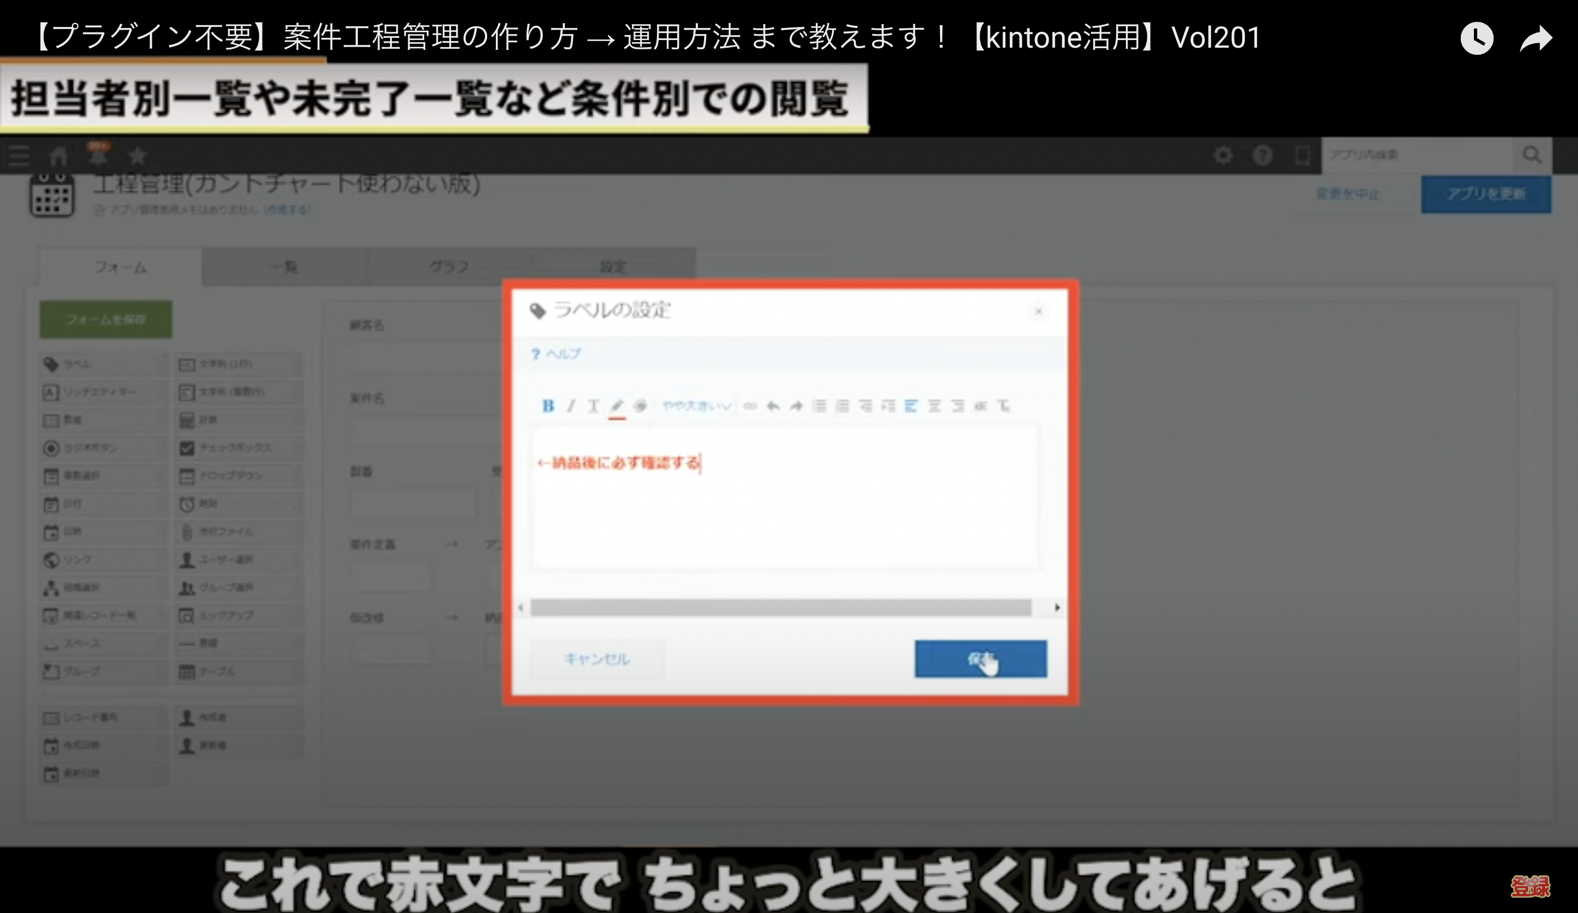Click the YouTube share arrow icon

coord(1535,39)
